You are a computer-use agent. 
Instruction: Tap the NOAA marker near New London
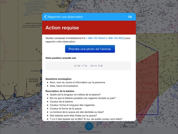click(x=15, y=95)
